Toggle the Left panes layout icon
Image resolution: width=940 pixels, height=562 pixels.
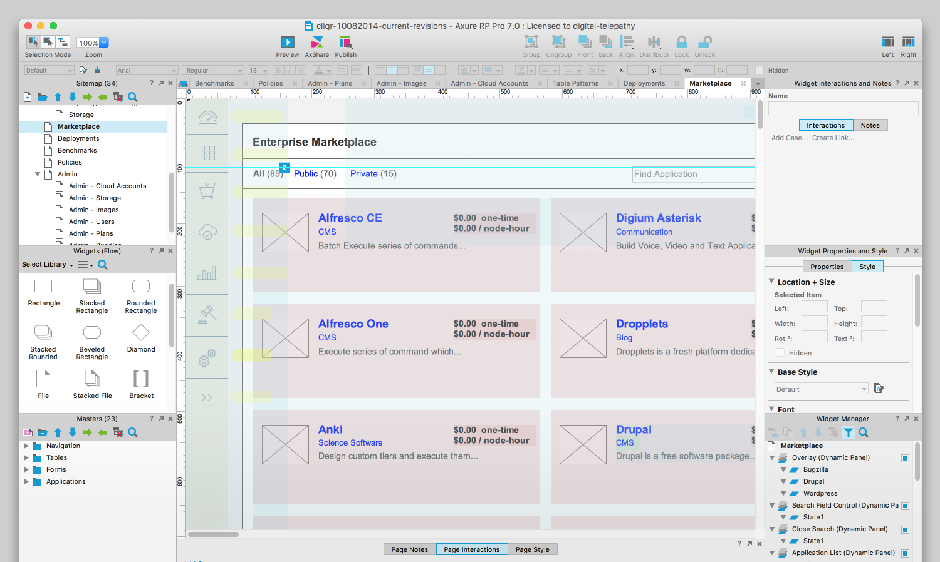887,42
